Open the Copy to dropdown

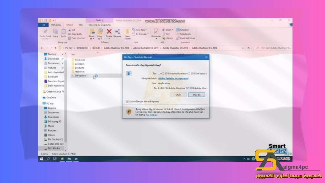(100, 34)
